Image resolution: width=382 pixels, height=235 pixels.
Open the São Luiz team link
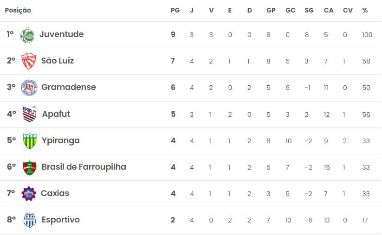(x=58, y=61)
